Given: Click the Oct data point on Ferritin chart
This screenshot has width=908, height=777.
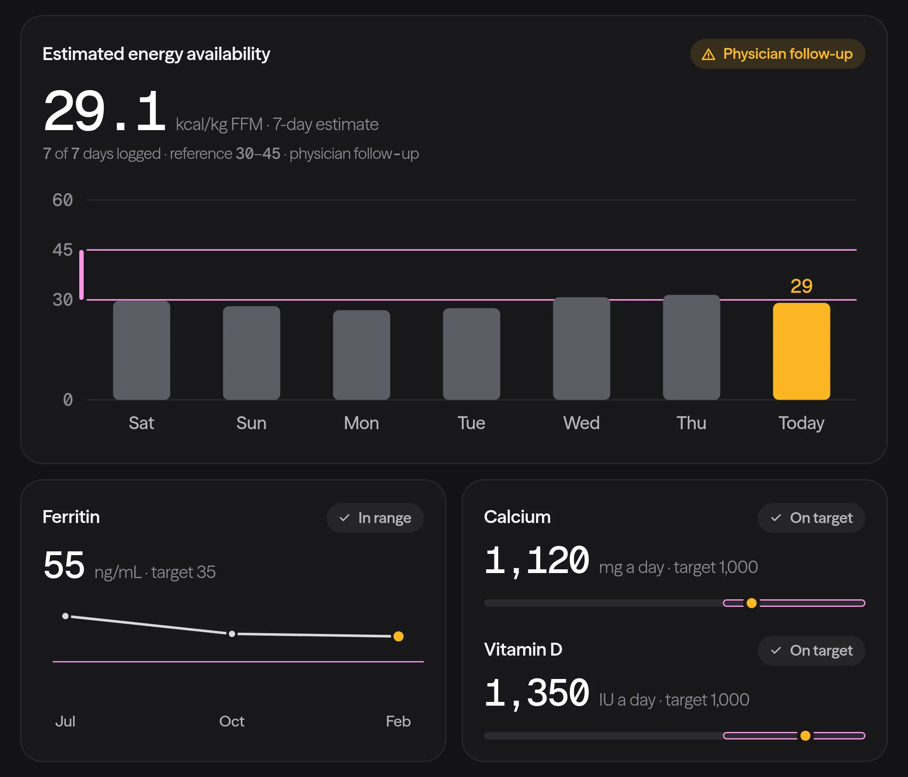Looking at the screenshot, I should 232,634.
